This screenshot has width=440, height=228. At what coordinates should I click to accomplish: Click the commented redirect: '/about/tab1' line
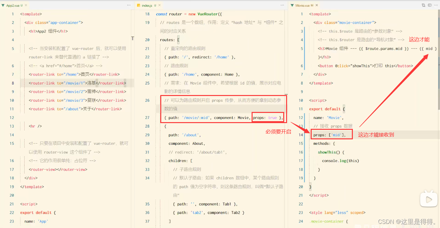pyautogui.click(x=198, y=152)
